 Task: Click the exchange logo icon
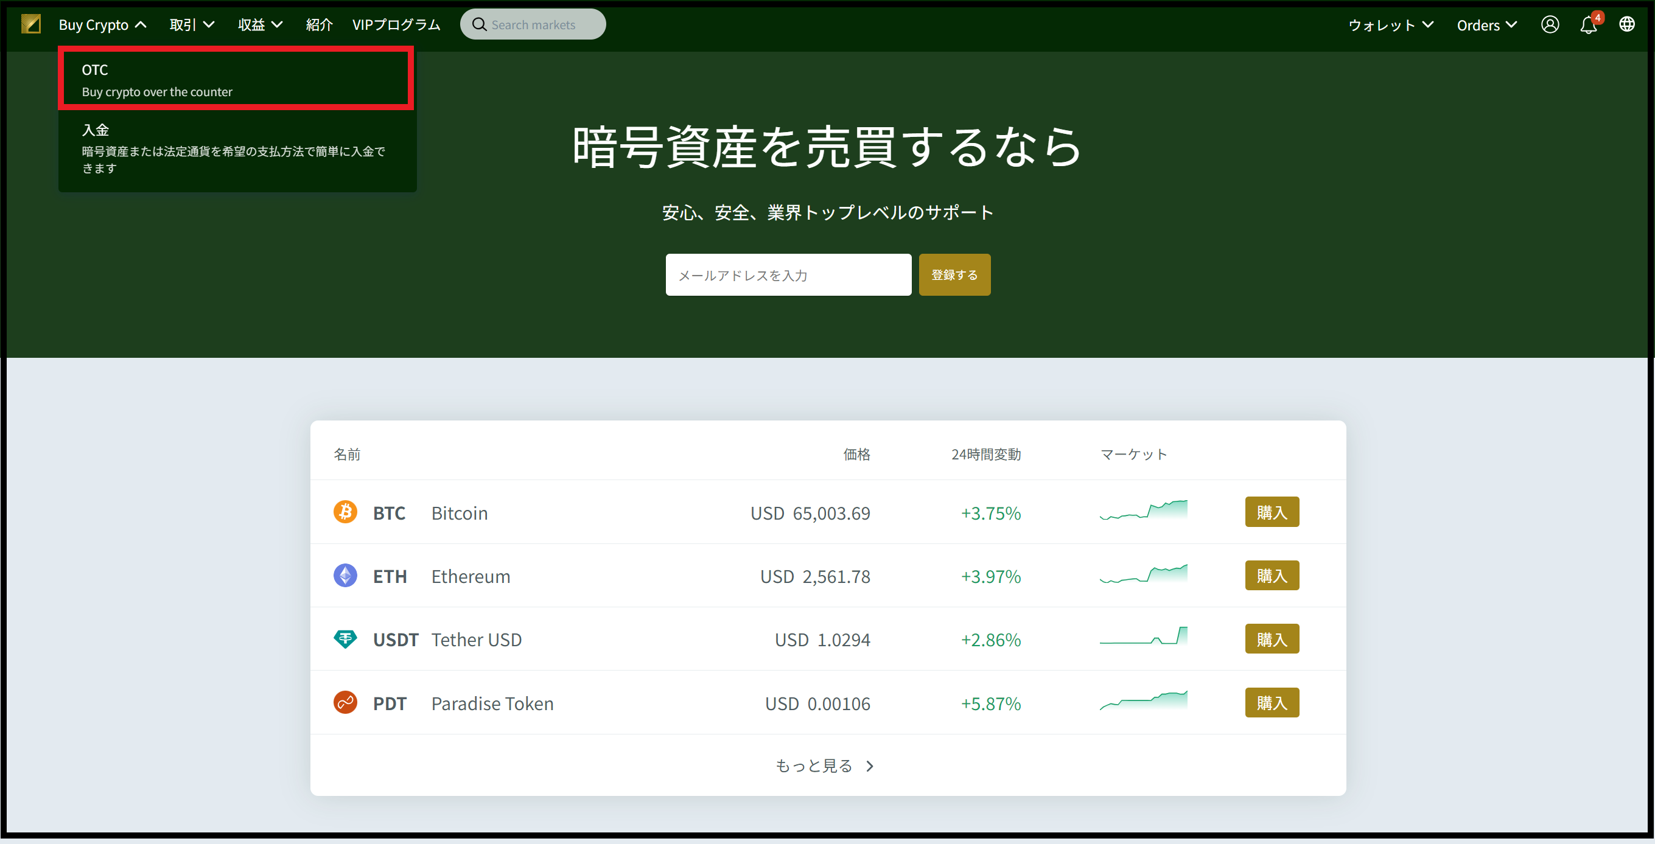[x=31, y=24]
